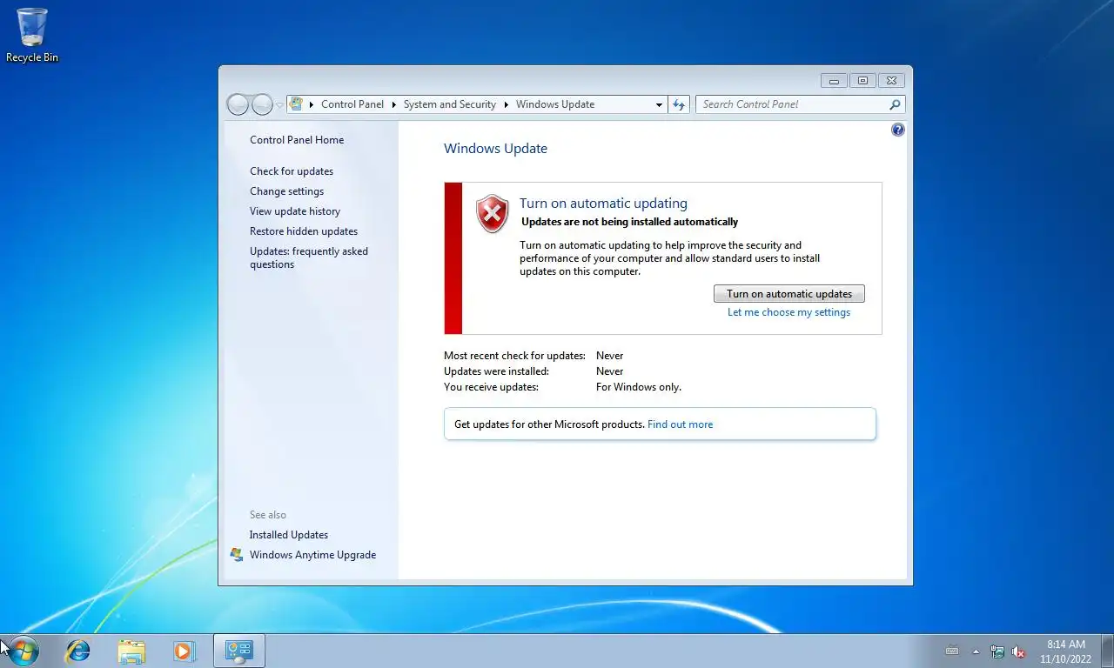
Task: Click 'For Windows only.' value
Action: [x=639, y=387]
